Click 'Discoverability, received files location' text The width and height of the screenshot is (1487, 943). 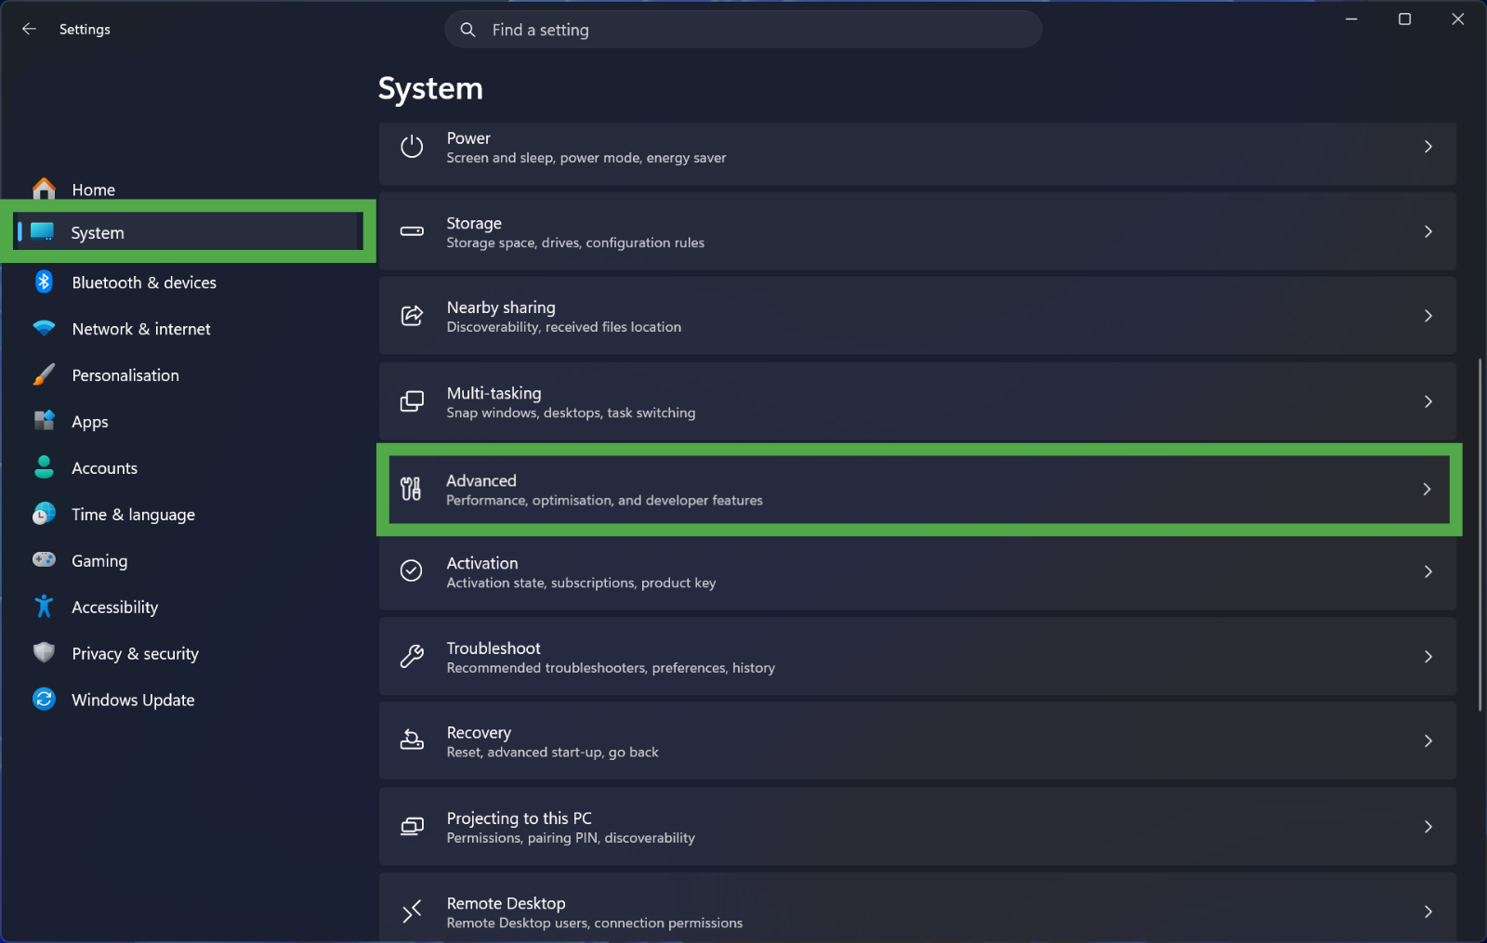click(x=564, y=327)
